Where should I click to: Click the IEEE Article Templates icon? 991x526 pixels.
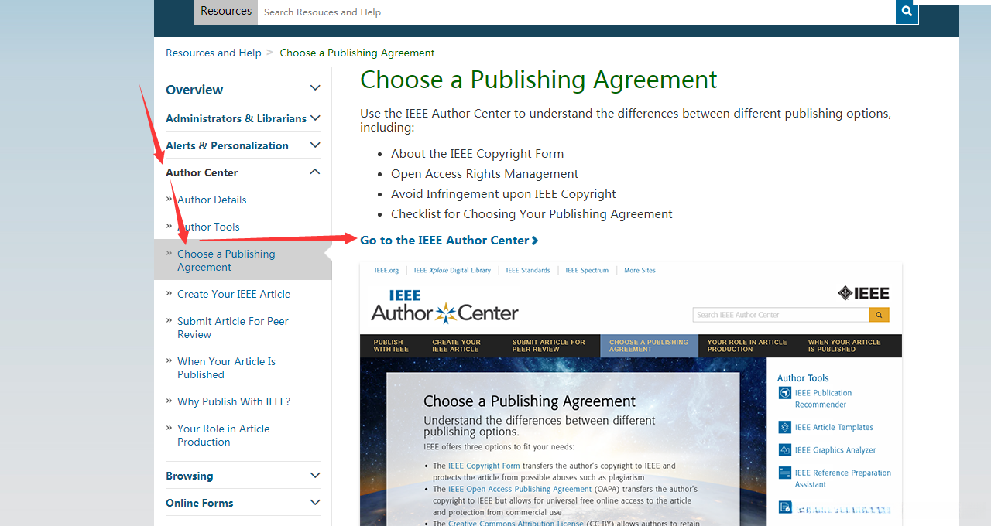(x=785, y=427)
